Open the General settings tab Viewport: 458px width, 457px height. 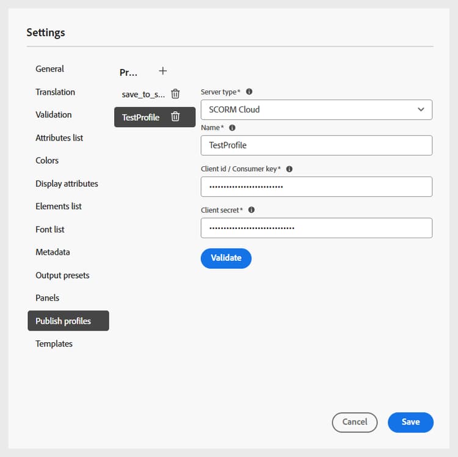pyautogui.click(x=50, y=69)
